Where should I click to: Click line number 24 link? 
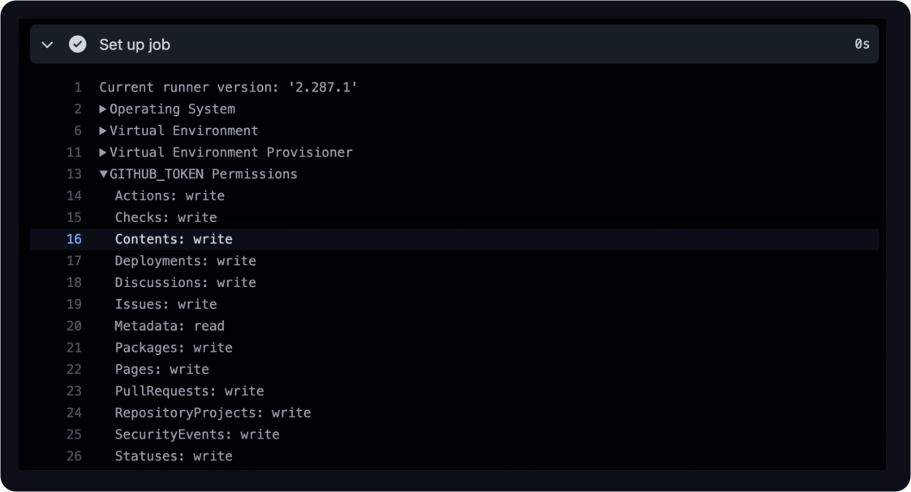coord(74,413)
